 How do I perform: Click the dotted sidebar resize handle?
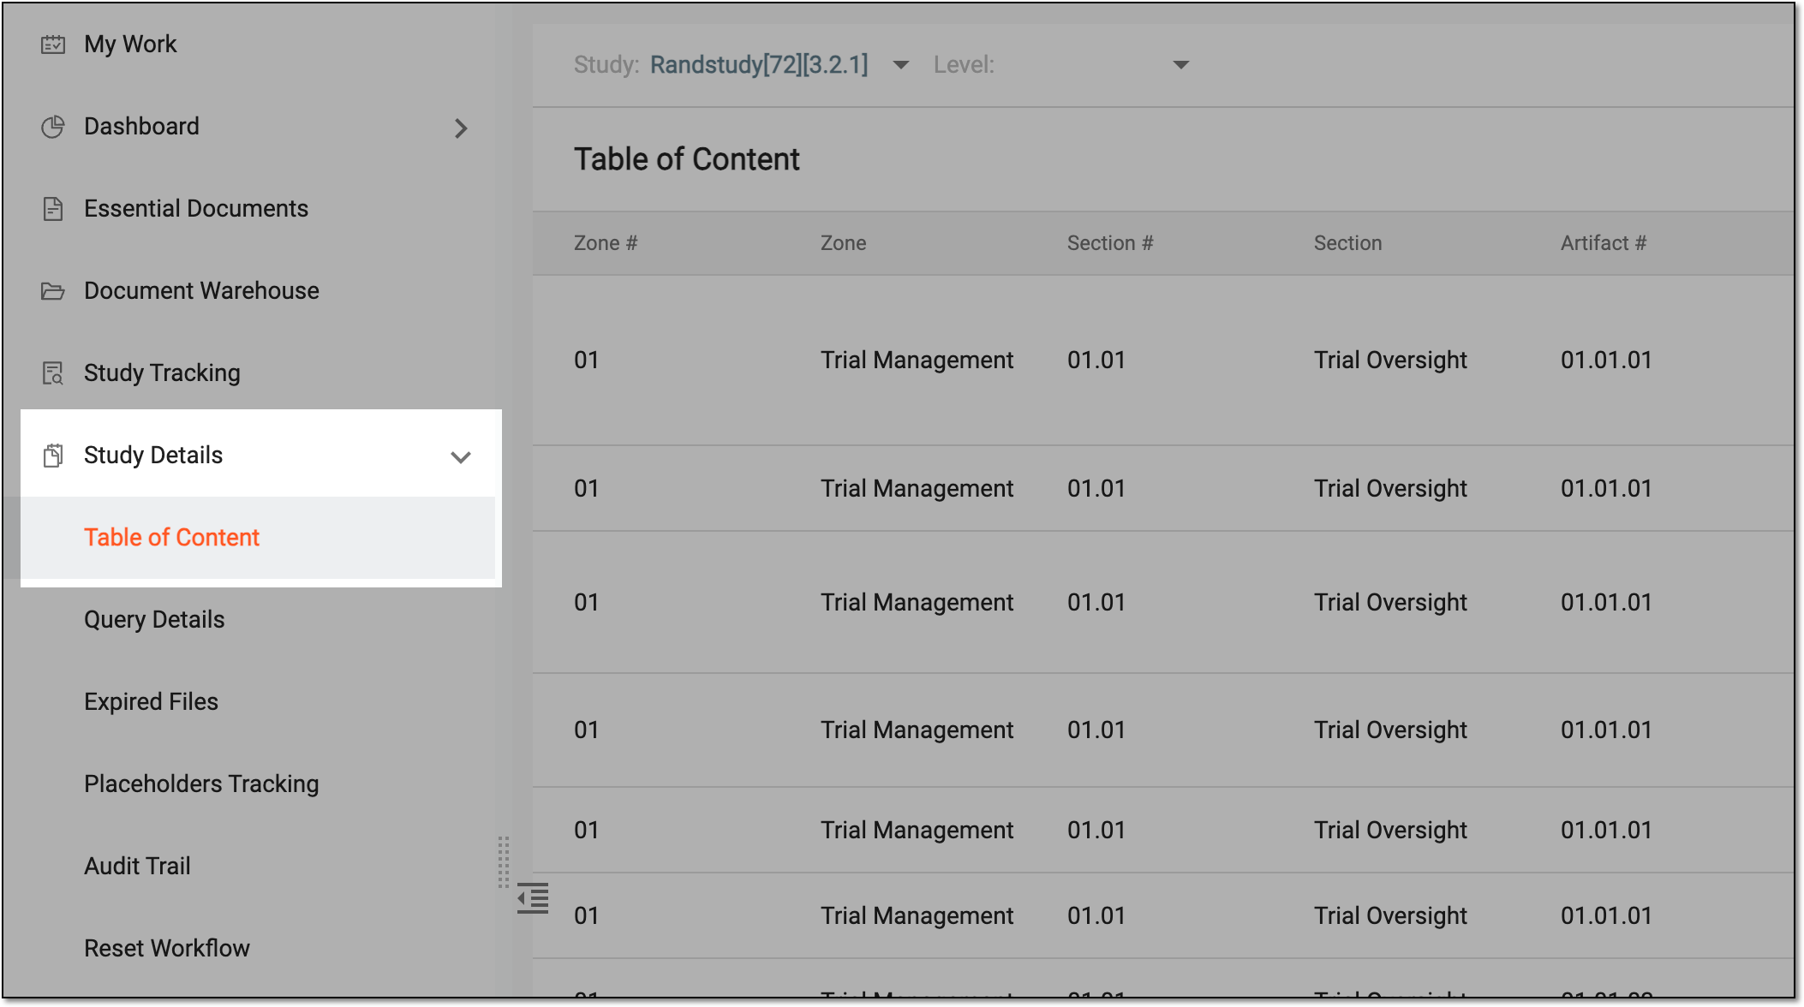click(x=504, y=862)
